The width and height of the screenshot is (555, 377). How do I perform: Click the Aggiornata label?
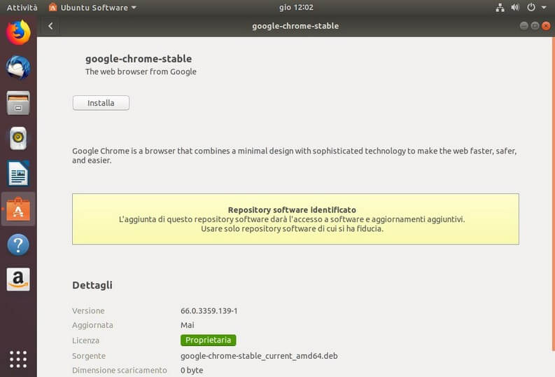[x=93, y=325]
